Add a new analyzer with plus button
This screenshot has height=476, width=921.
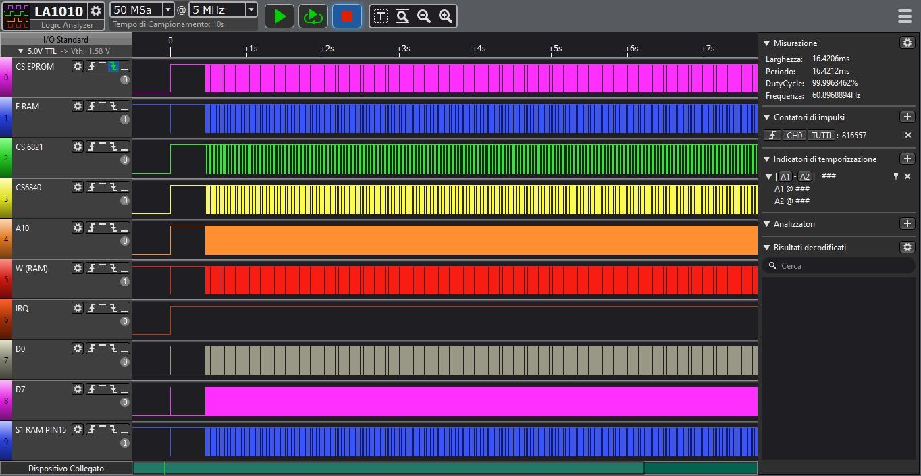[907, 223]
